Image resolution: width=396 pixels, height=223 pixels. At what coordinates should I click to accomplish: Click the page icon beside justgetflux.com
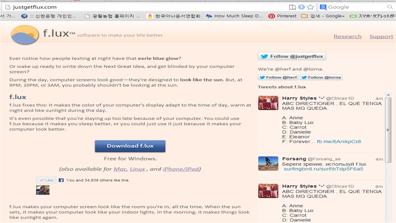tap(8, 7)
